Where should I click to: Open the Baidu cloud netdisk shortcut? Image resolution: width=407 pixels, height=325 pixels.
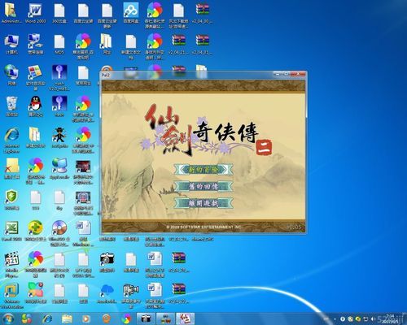131,13
